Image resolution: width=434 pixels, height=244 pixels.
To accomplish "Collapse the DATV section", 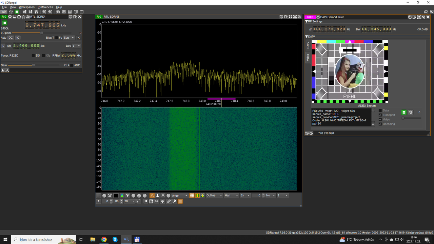I will [307, 37].
